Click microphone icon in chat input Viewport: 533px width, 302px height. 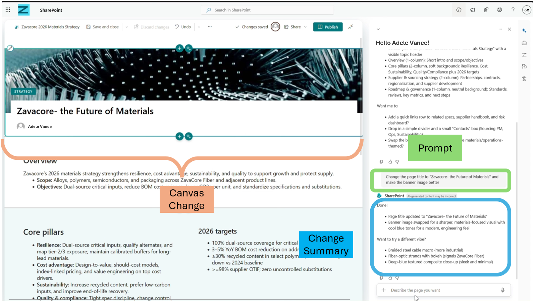pos(502,290)
